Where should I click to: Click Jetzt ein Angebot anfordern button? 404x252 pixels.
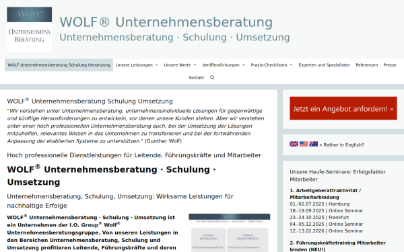343,108
